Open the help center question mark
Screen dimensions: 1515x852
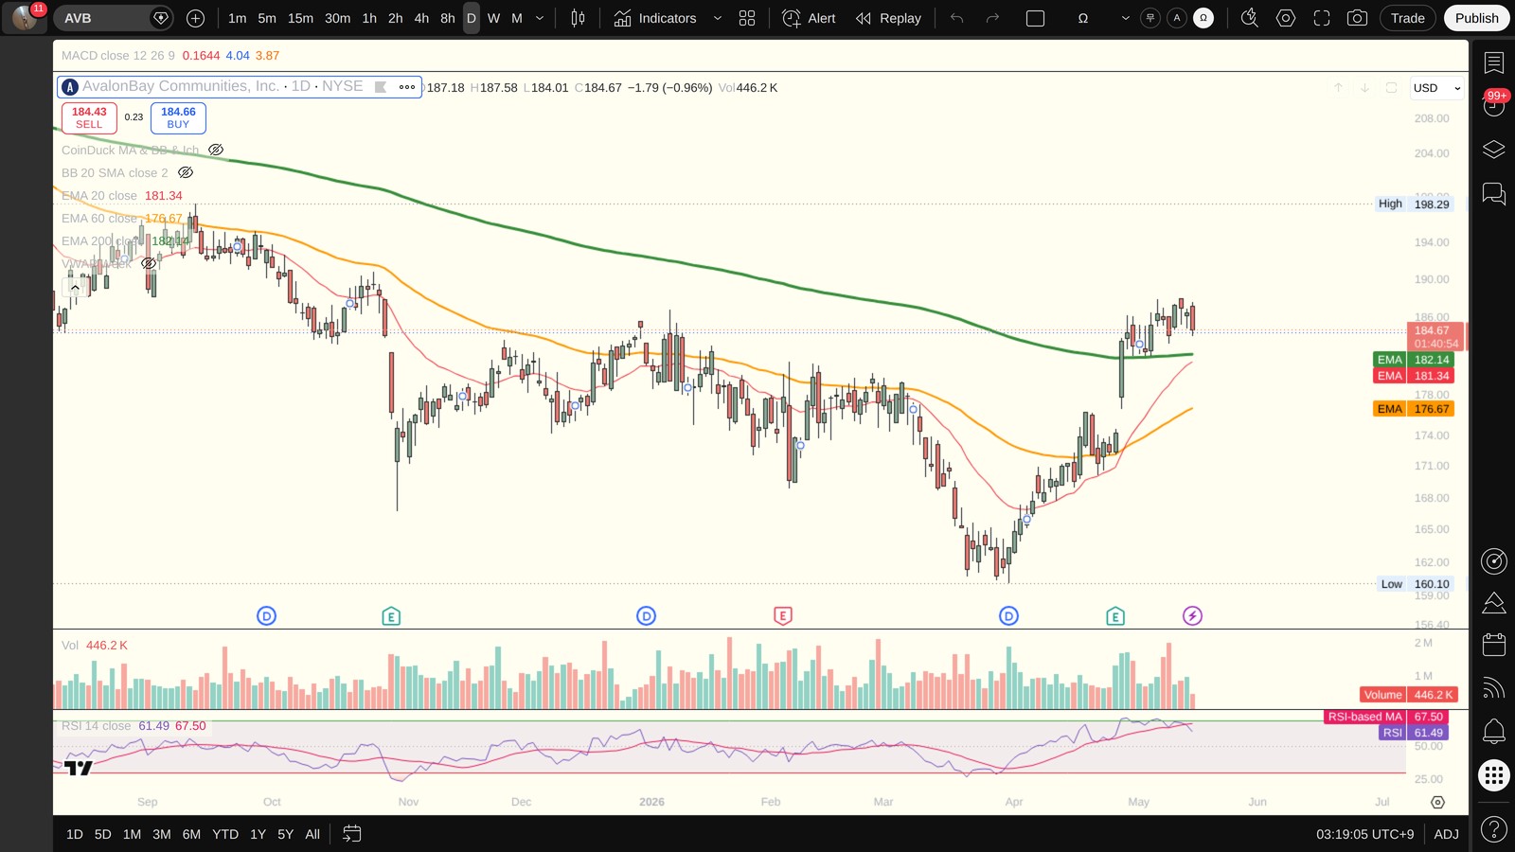[1494, 830]
